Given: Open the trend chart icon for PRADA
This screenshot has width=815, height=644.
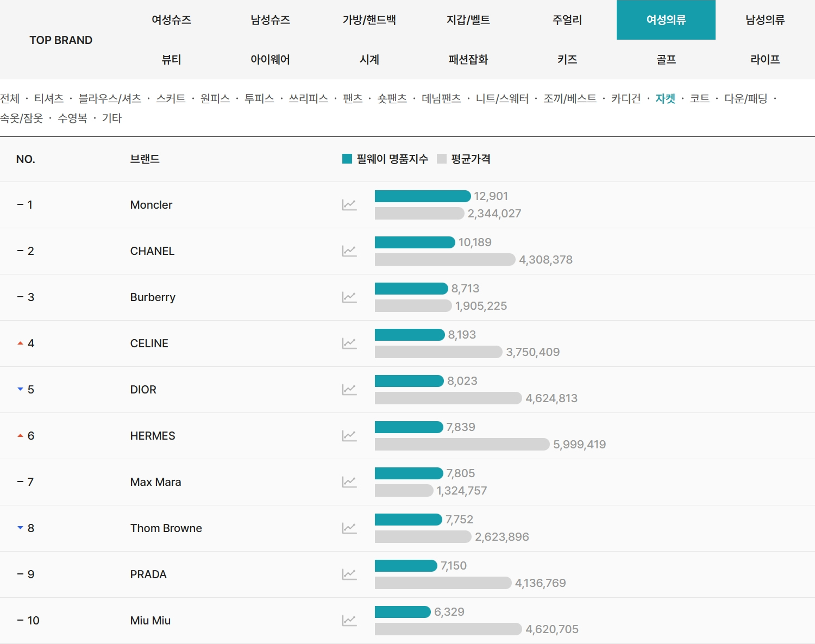Looking at the screenshot, I should click(349, 574).
